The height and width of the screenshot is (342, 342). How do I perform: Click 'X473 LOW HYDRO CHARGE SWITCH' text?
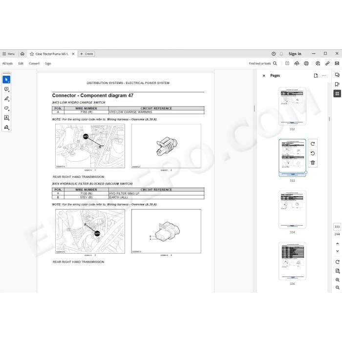coord(79,103)
